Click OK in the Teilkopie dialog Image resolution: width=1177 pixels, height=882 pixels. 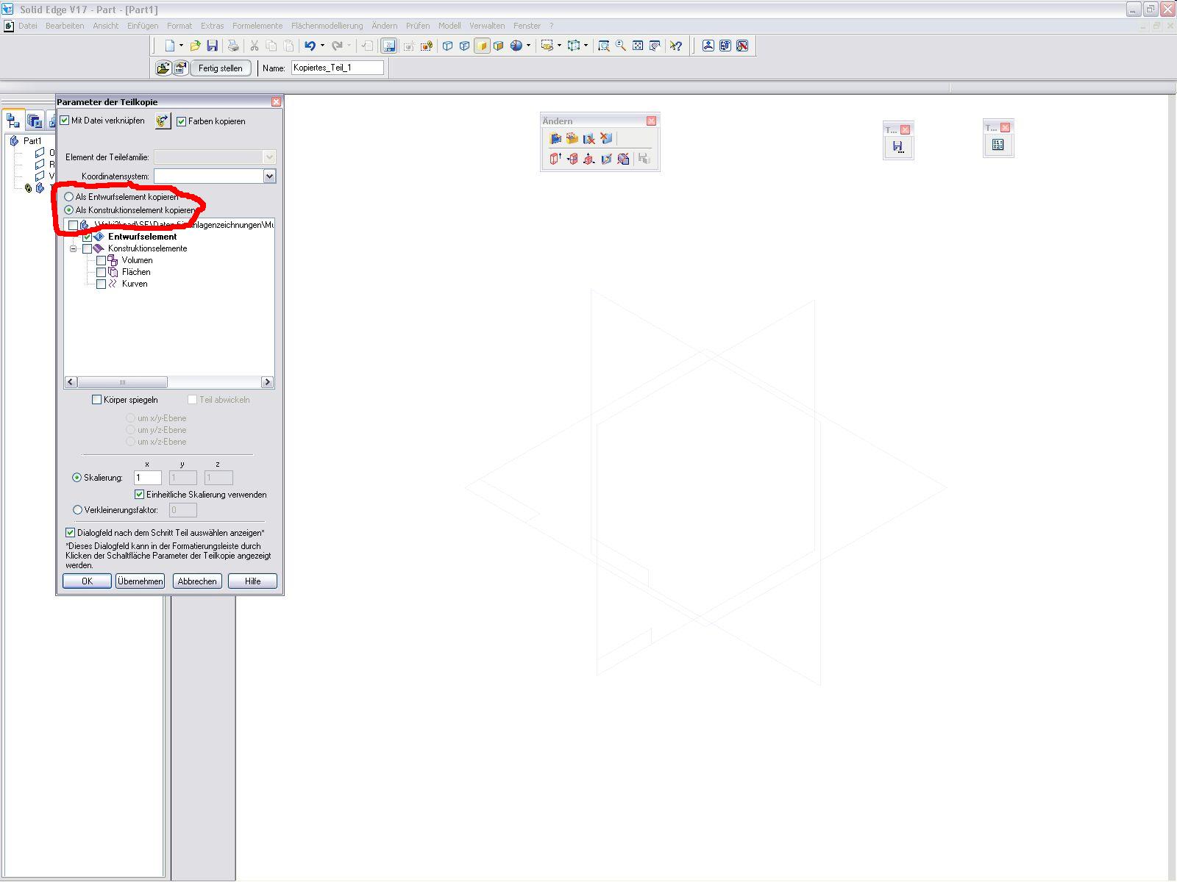(x=87, y=581)
